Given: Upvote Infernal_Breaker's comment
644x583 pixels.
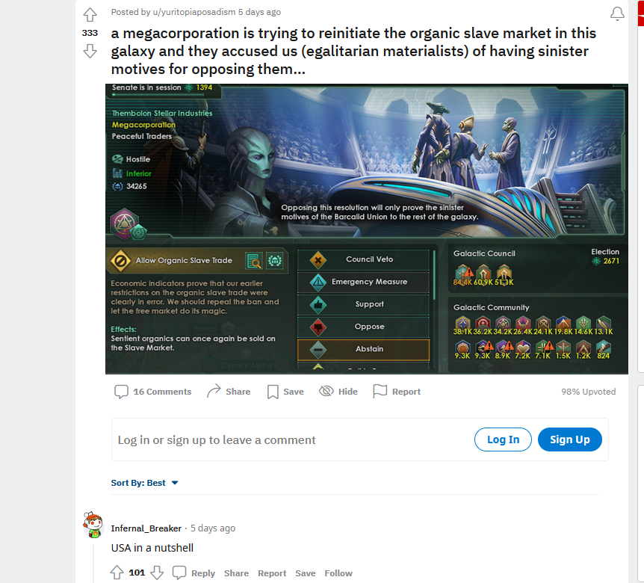Looking at the screenshot, I should tap(117, 573).
